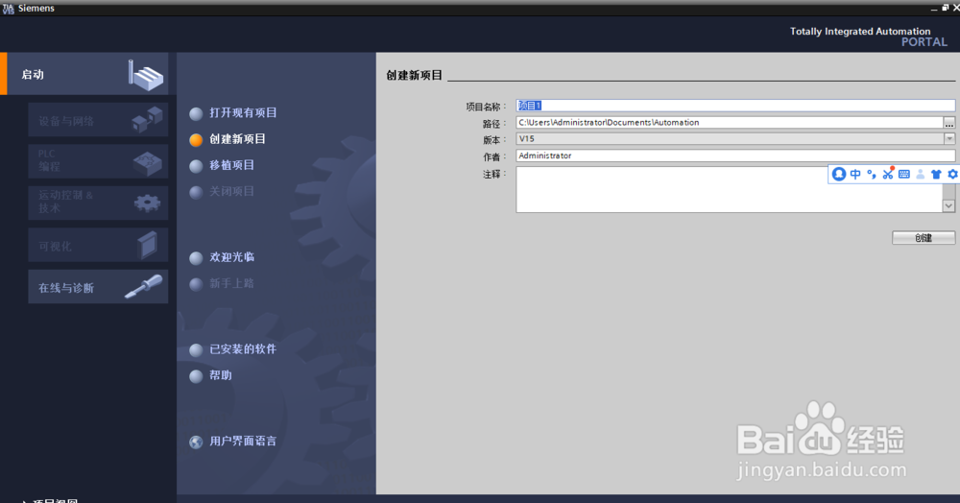This screenshot has height=503, width=960.
Task: Click the visualization panel icon
Action: 148,246
